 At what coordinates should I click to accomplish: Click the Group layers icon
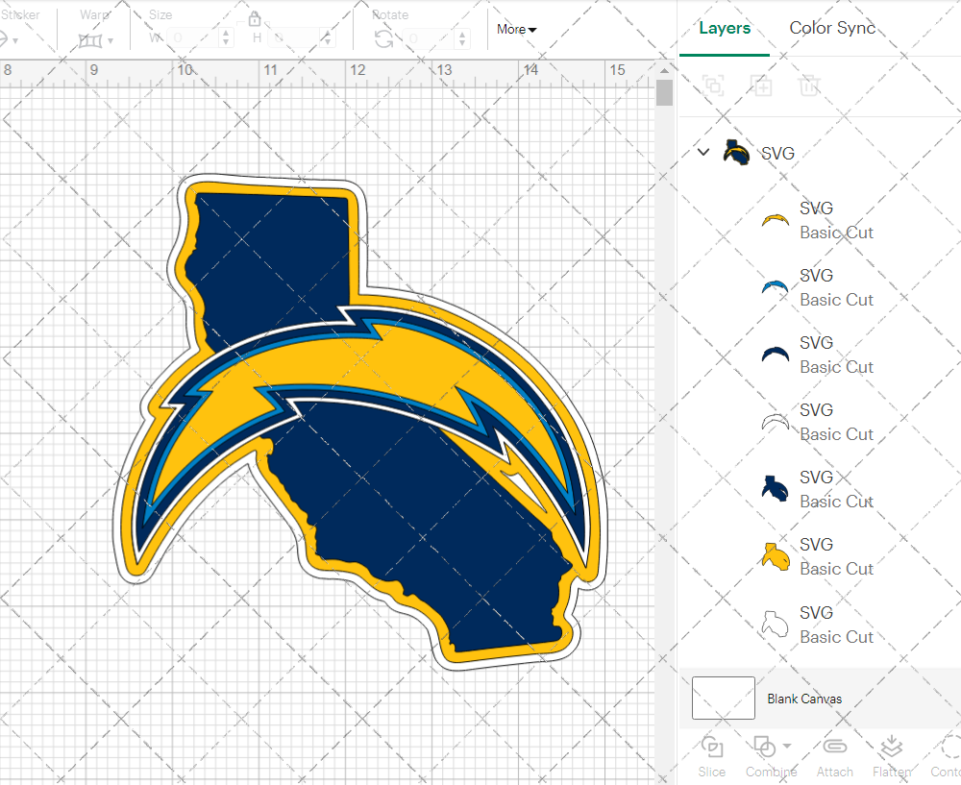[713, 86]
